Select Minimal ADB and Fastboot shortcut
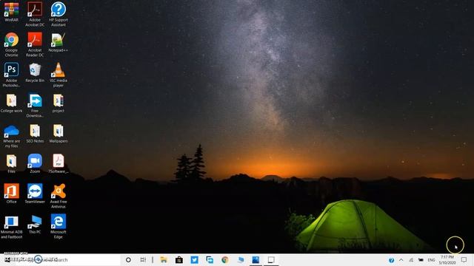Viewport: 474px width, 266px height. pos(12,227)
